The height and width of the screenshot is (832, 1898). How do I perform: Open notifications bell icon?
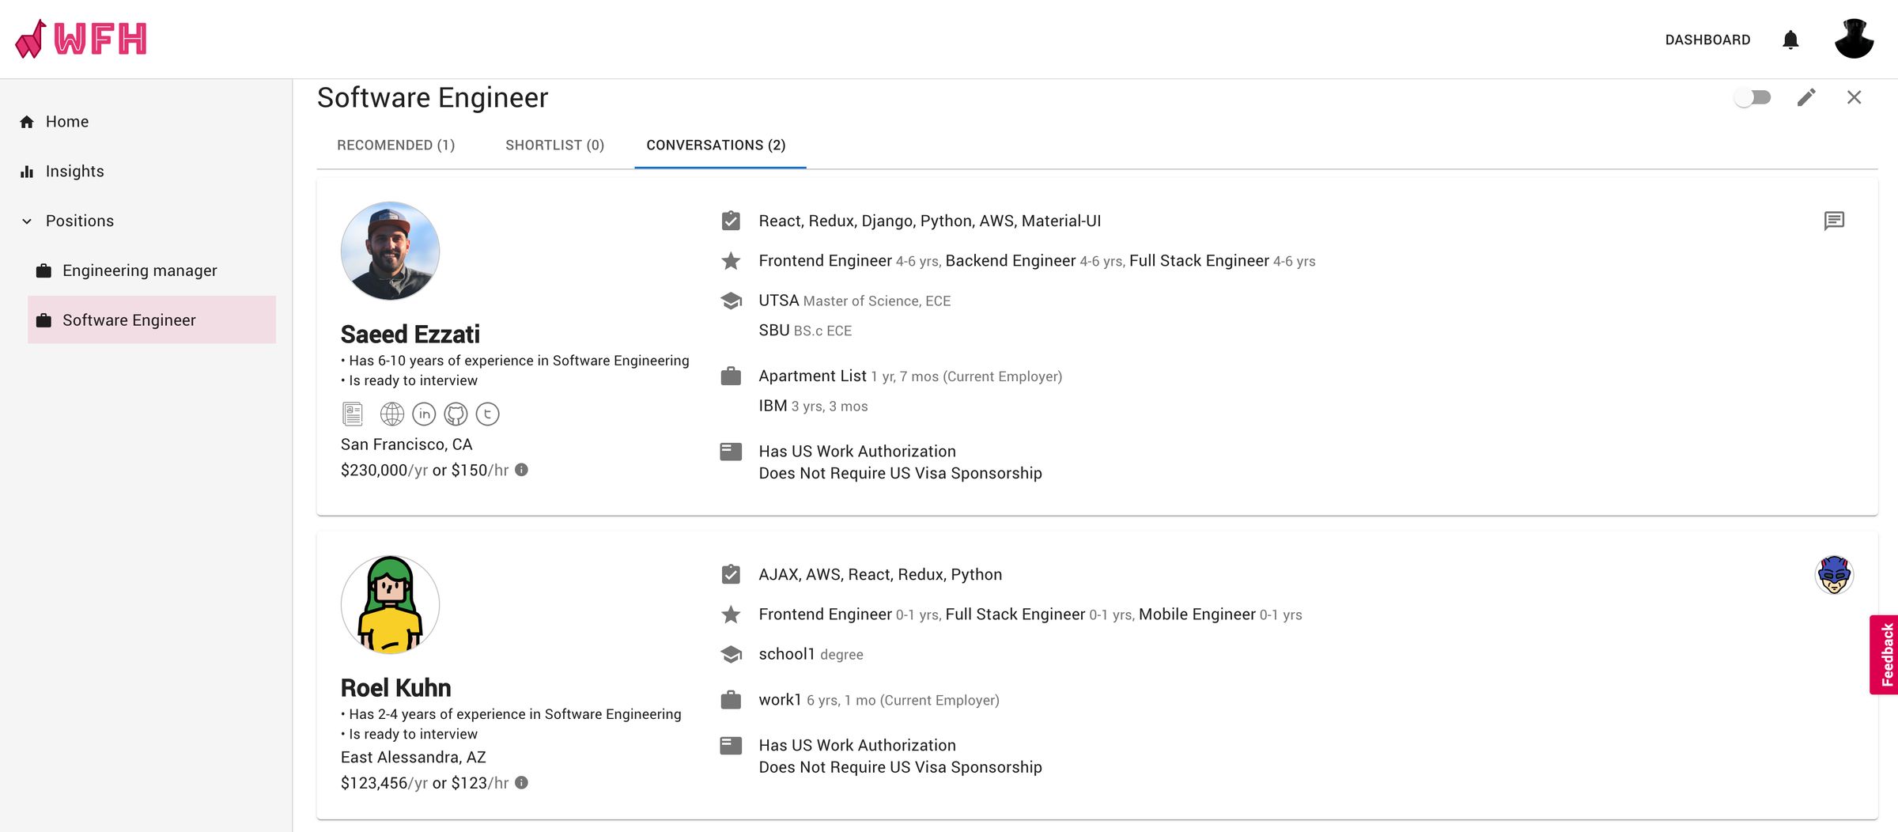pos(1790,39)
